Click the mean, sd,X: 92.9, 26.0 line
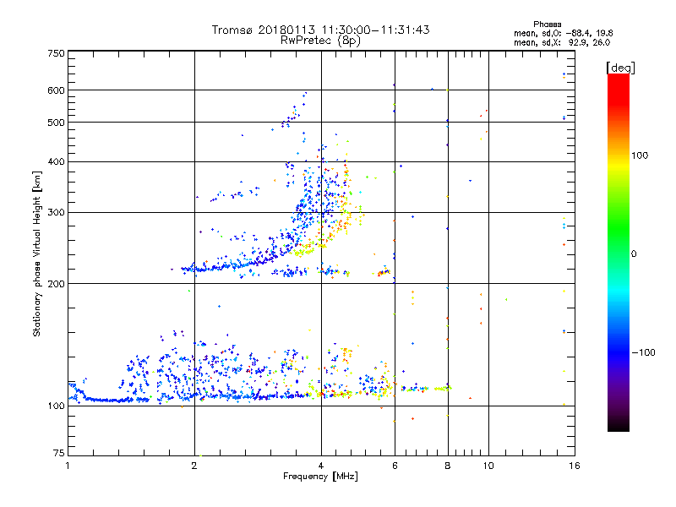The width and height of the screenshot is (676, 507). (562, 42)
